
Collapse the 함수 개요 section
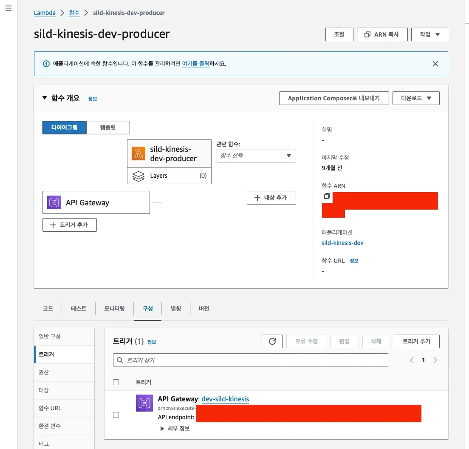click(45, 98)
